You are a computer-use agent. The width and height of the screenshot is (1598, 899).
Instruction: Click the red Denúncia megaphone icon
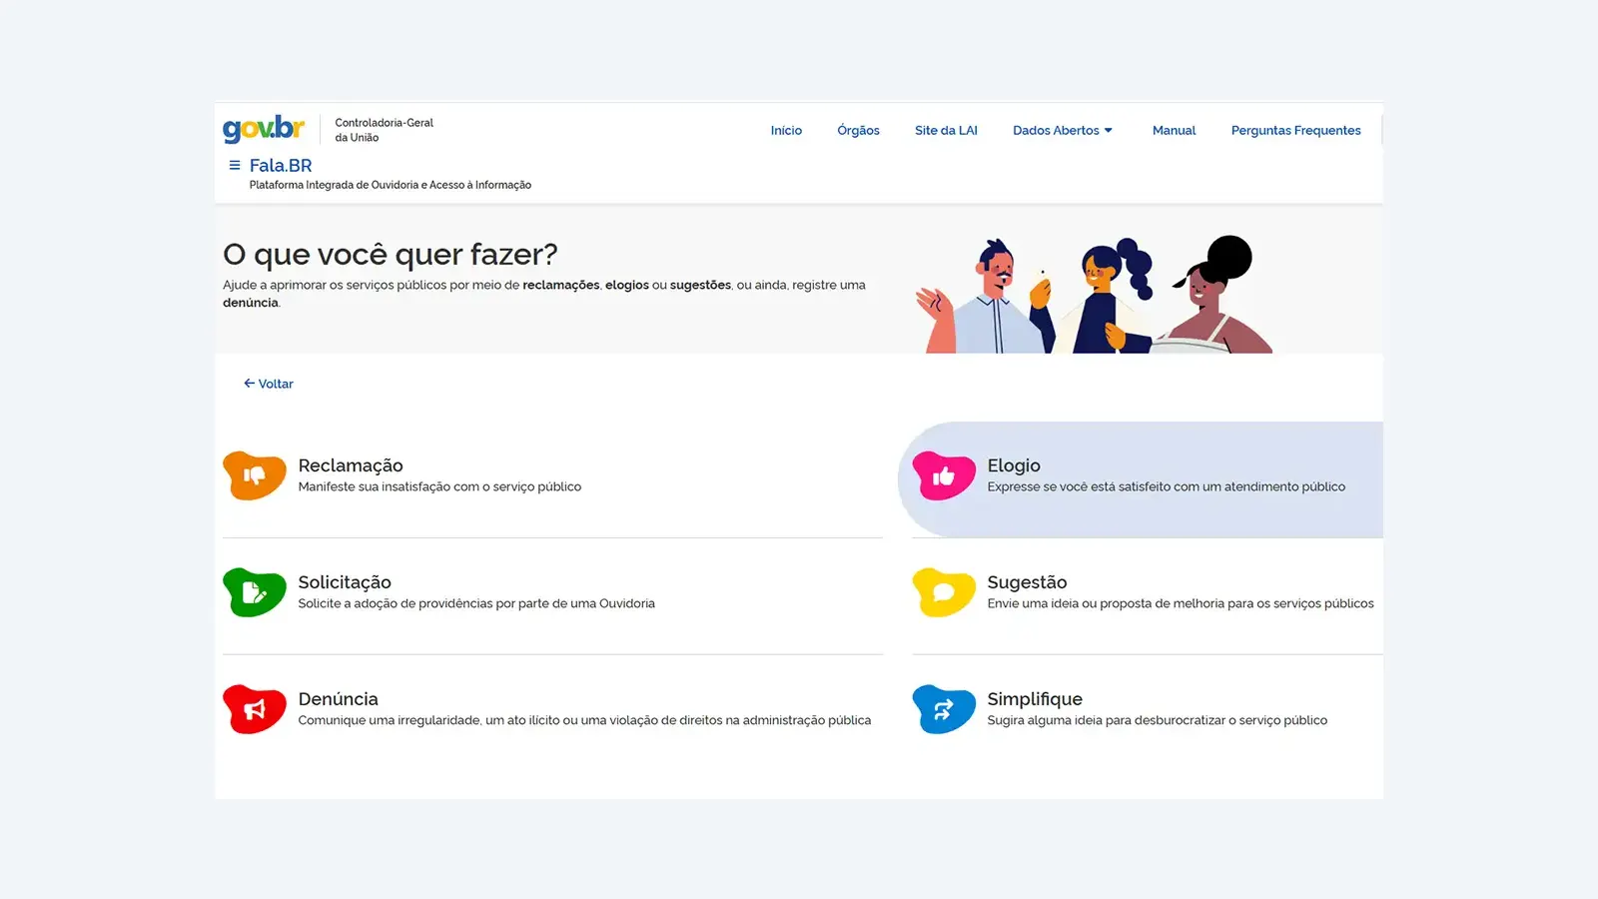tap(255, 709)
